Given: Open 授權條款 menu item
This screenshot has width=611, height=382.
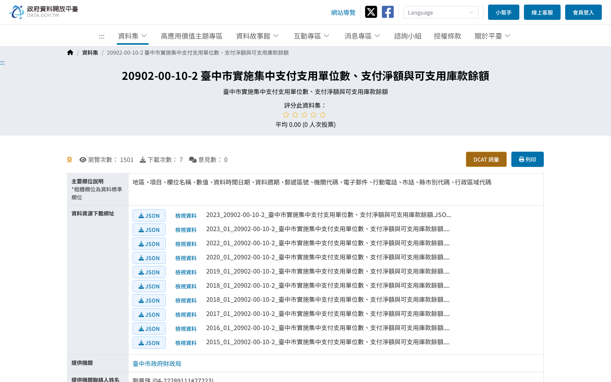Looking at the screenshot, I should [x=448, y=36].
